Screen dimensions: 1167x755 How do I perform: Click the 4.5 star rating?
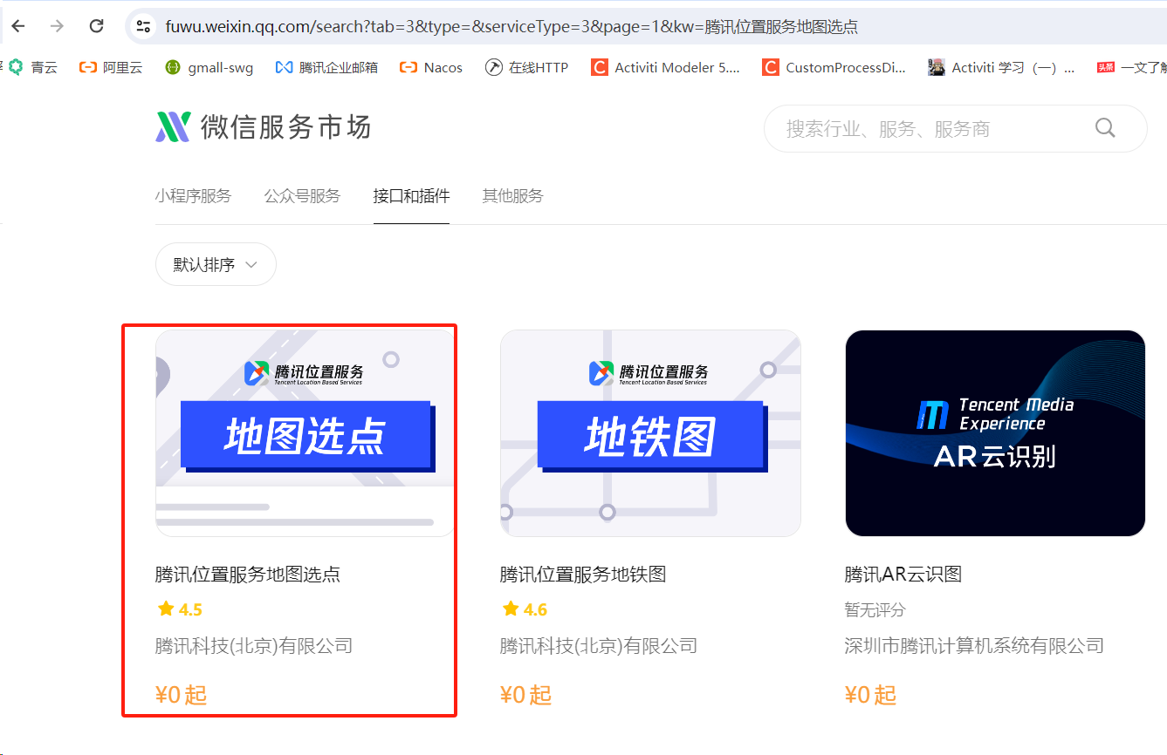point(180,609)
